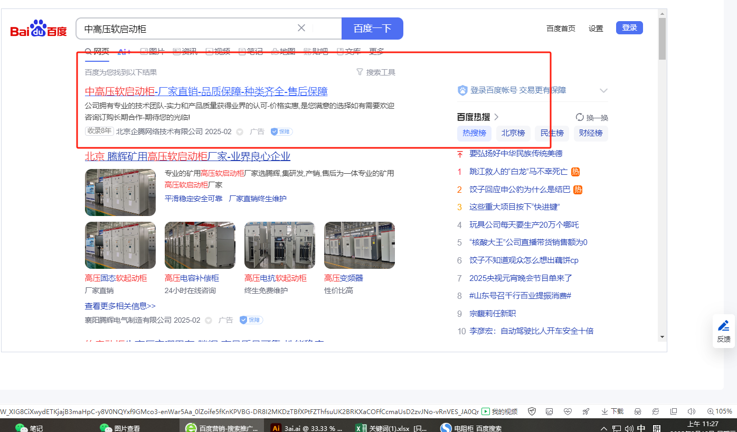Open the 更多 search categories menu
This screenshot has height=432, width=737.
pyautogui.click(x=376, y=51)
